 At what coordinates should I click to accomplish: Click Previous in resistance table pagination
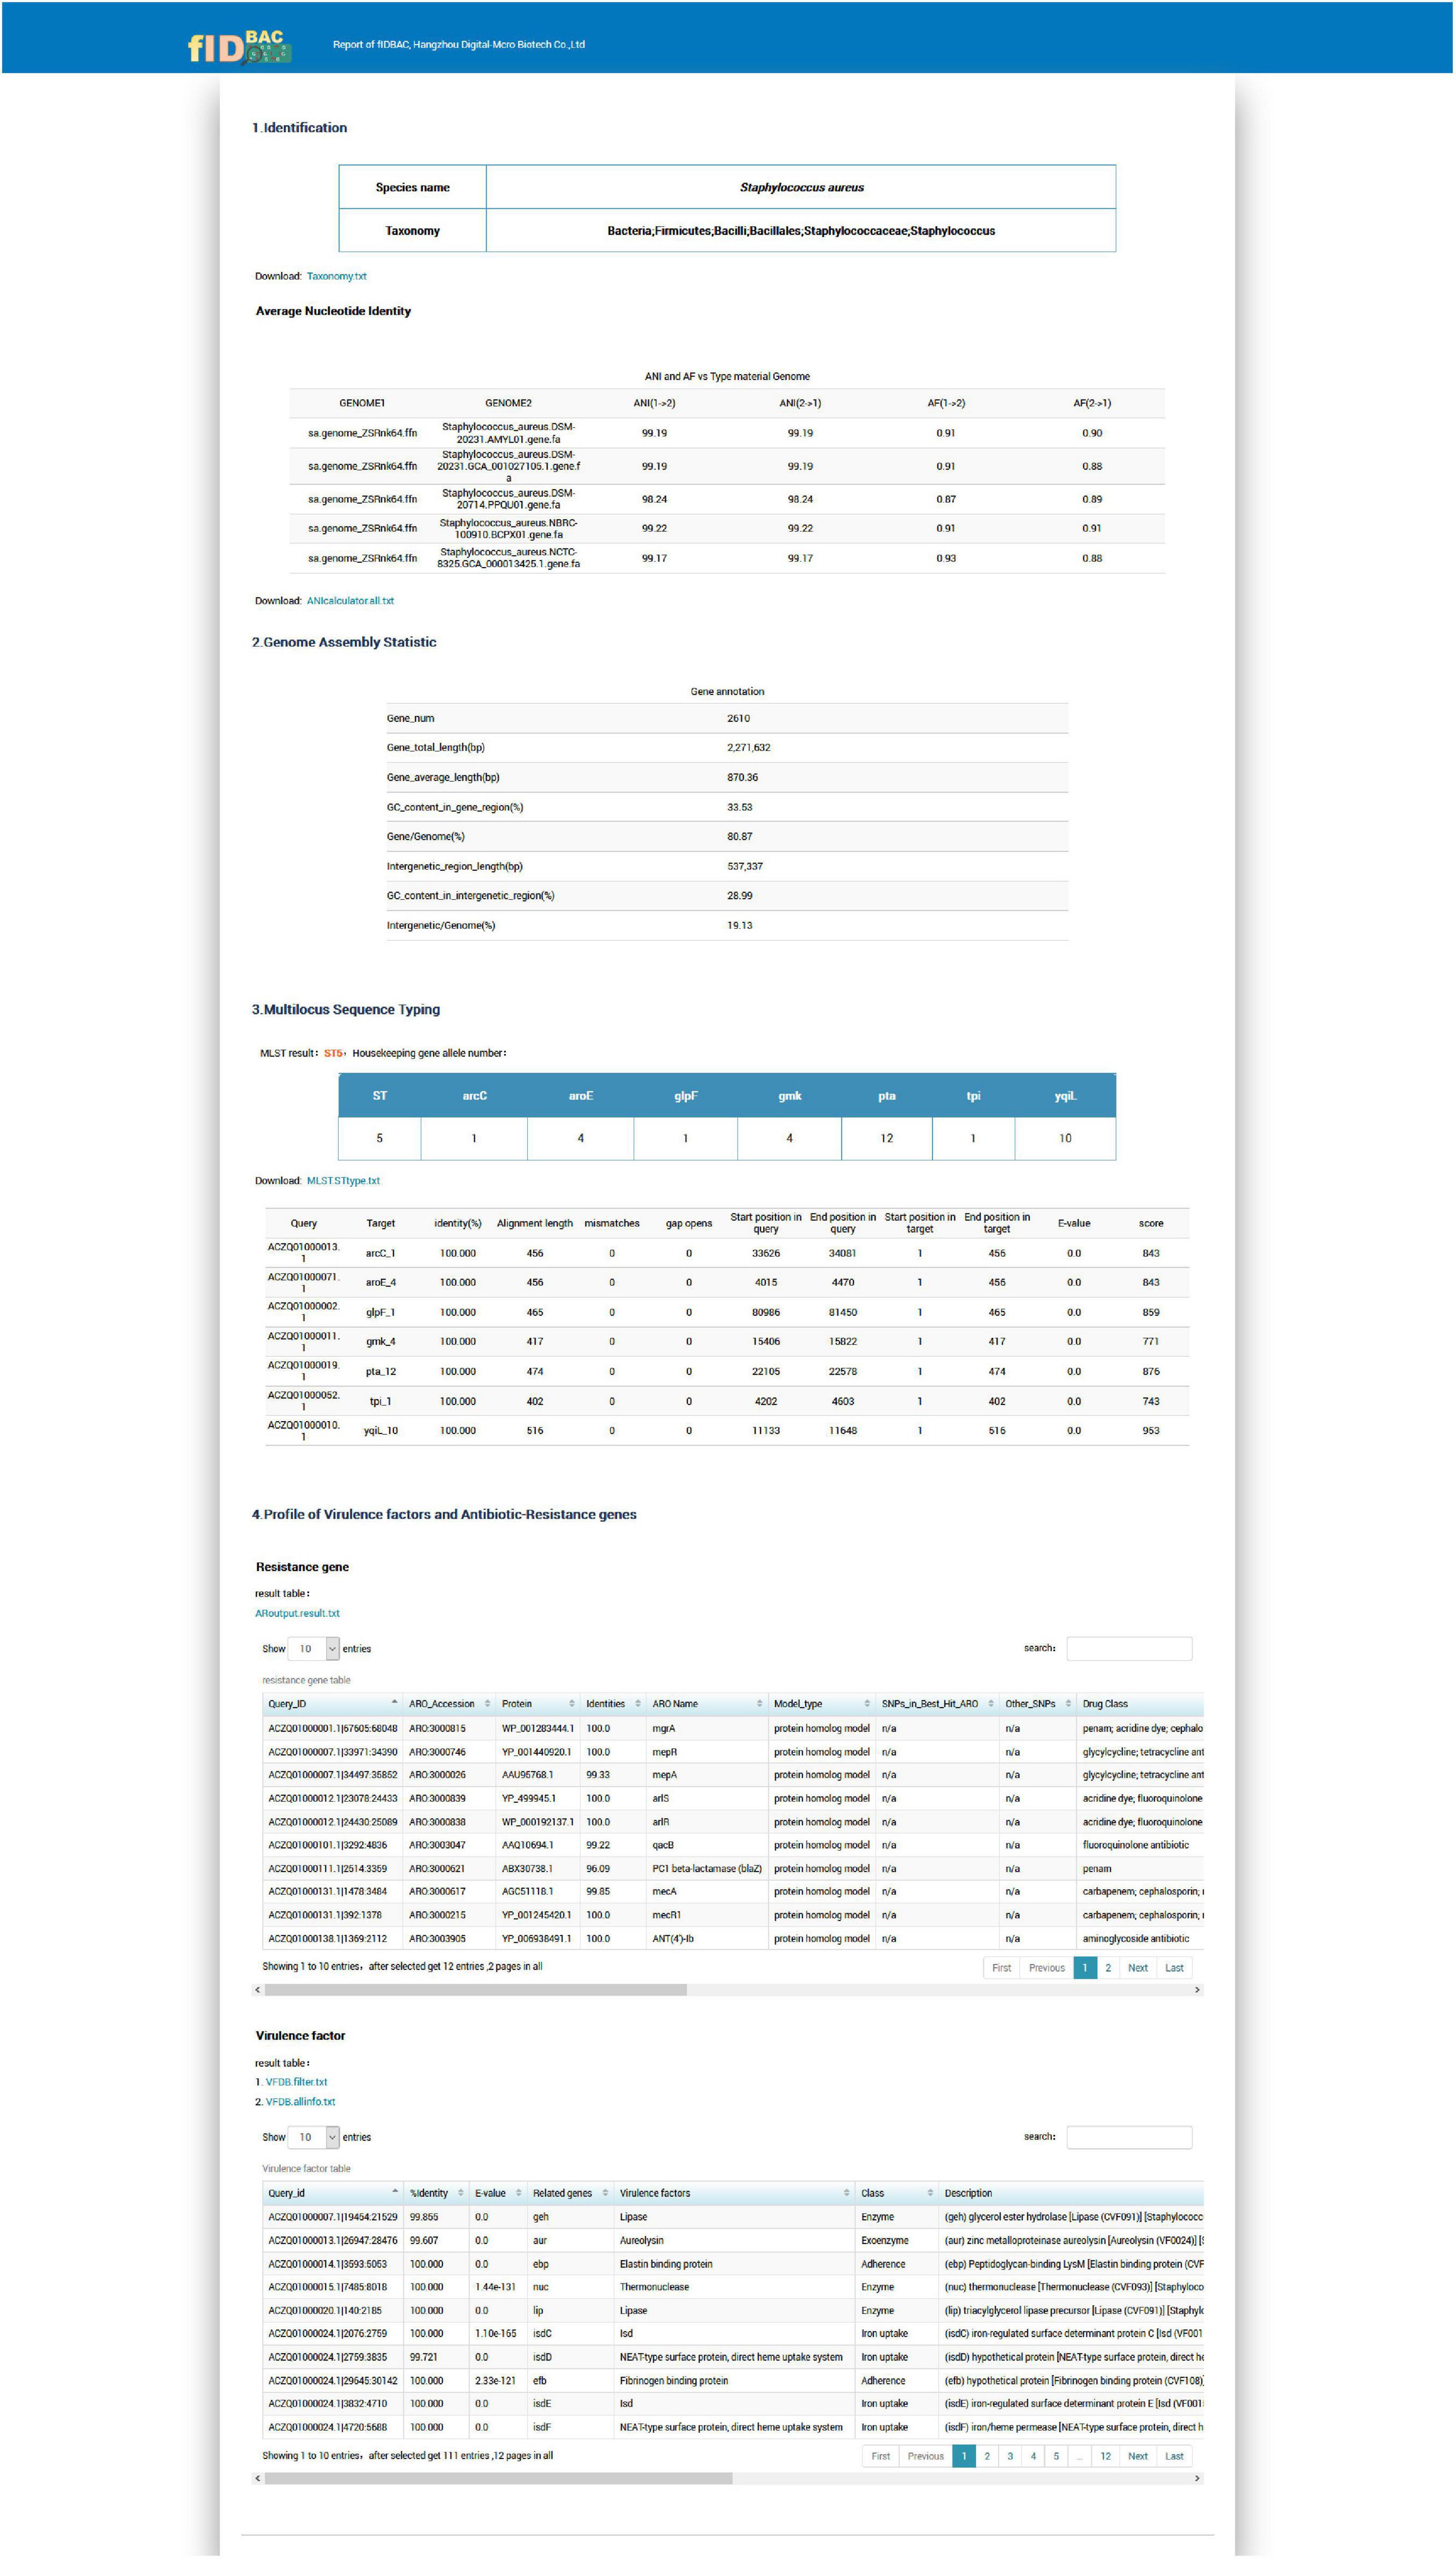pyautogui.click(x=1047, y=1968)
